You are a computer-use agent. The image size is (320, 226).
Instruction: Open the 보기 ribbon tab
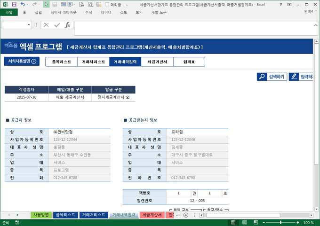[139, 12]
